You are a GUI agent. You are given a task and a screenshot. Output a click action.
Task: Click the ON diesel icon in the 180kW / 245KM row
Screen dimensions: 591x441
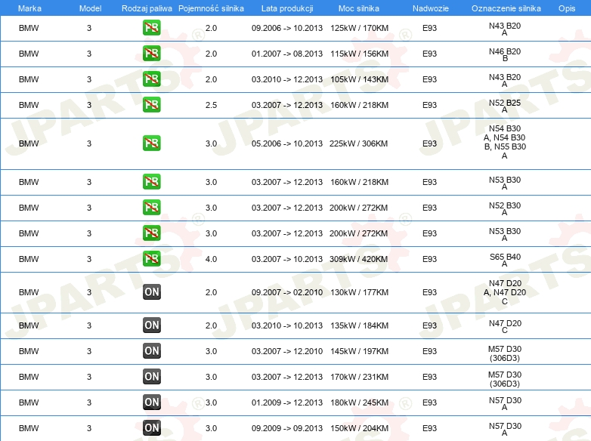(x=151, y=402)
